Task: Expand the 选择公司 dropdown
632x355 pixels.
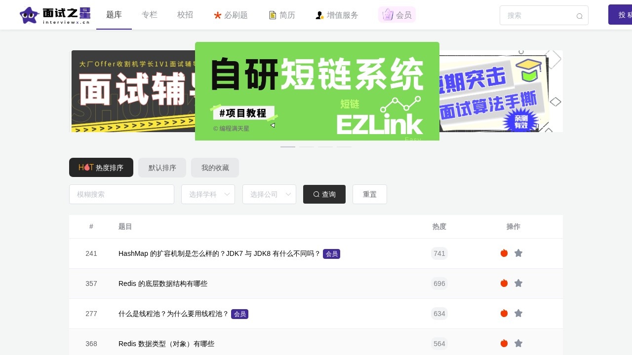Action: pos(269,194)
